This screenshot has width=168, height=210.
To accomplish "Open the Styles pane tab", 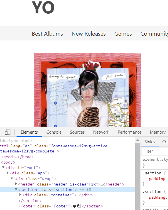I will 150,142.
